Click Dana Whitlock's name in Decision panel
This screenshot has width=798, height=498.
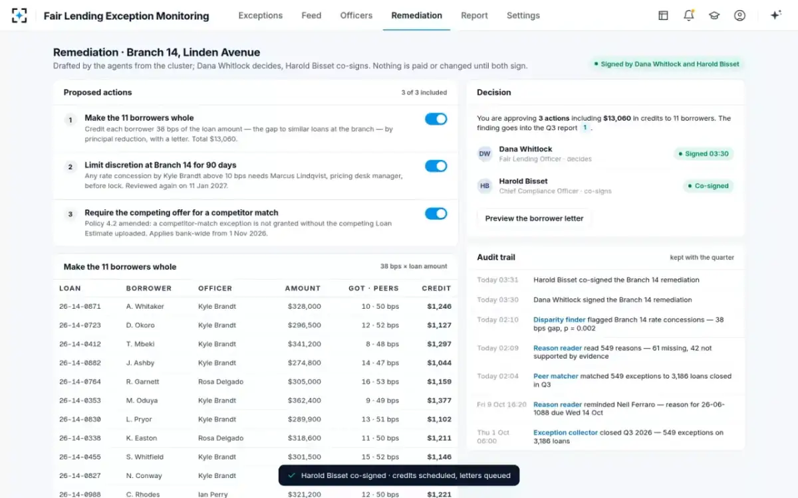(525, 149)
